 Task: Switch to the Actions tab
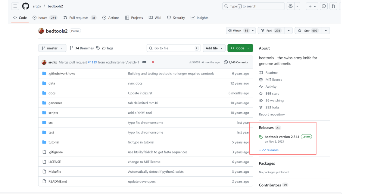point(111,18)
